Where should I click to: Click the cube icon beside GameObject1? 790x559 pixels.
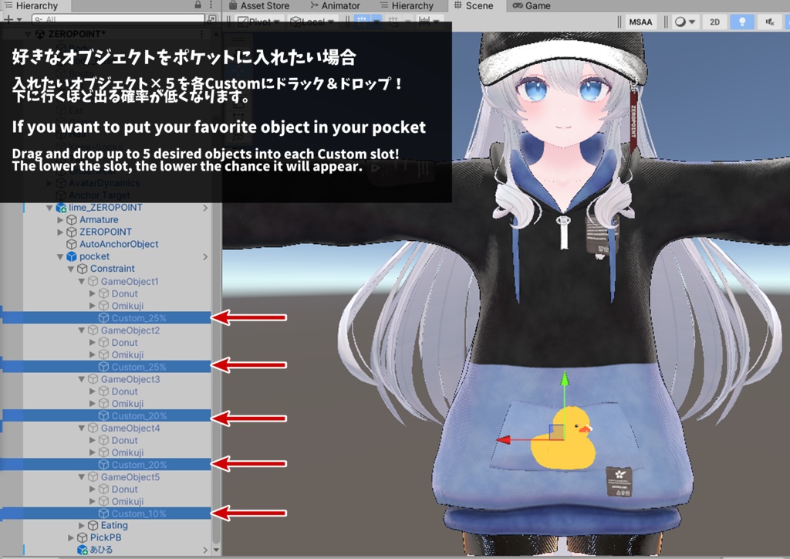93,281
